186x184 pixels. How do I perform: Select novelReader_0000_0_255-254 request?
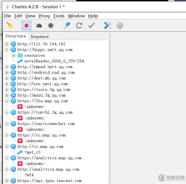pyautogui.click(x=54, y=61)
